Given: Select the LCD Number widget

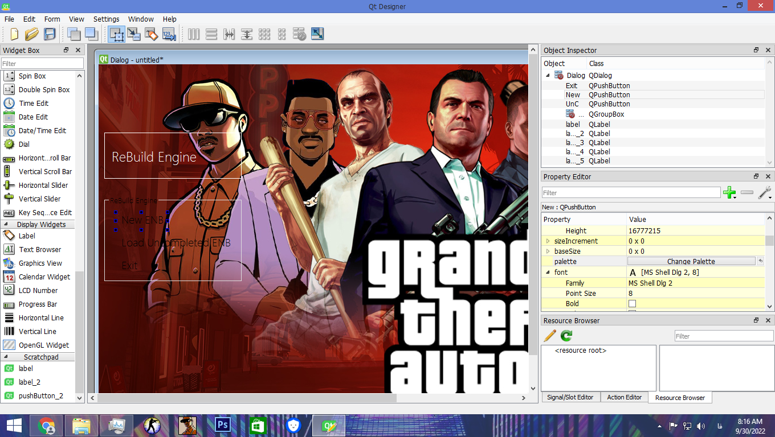Looking at the screenshot, I should [x=38, y=290].
